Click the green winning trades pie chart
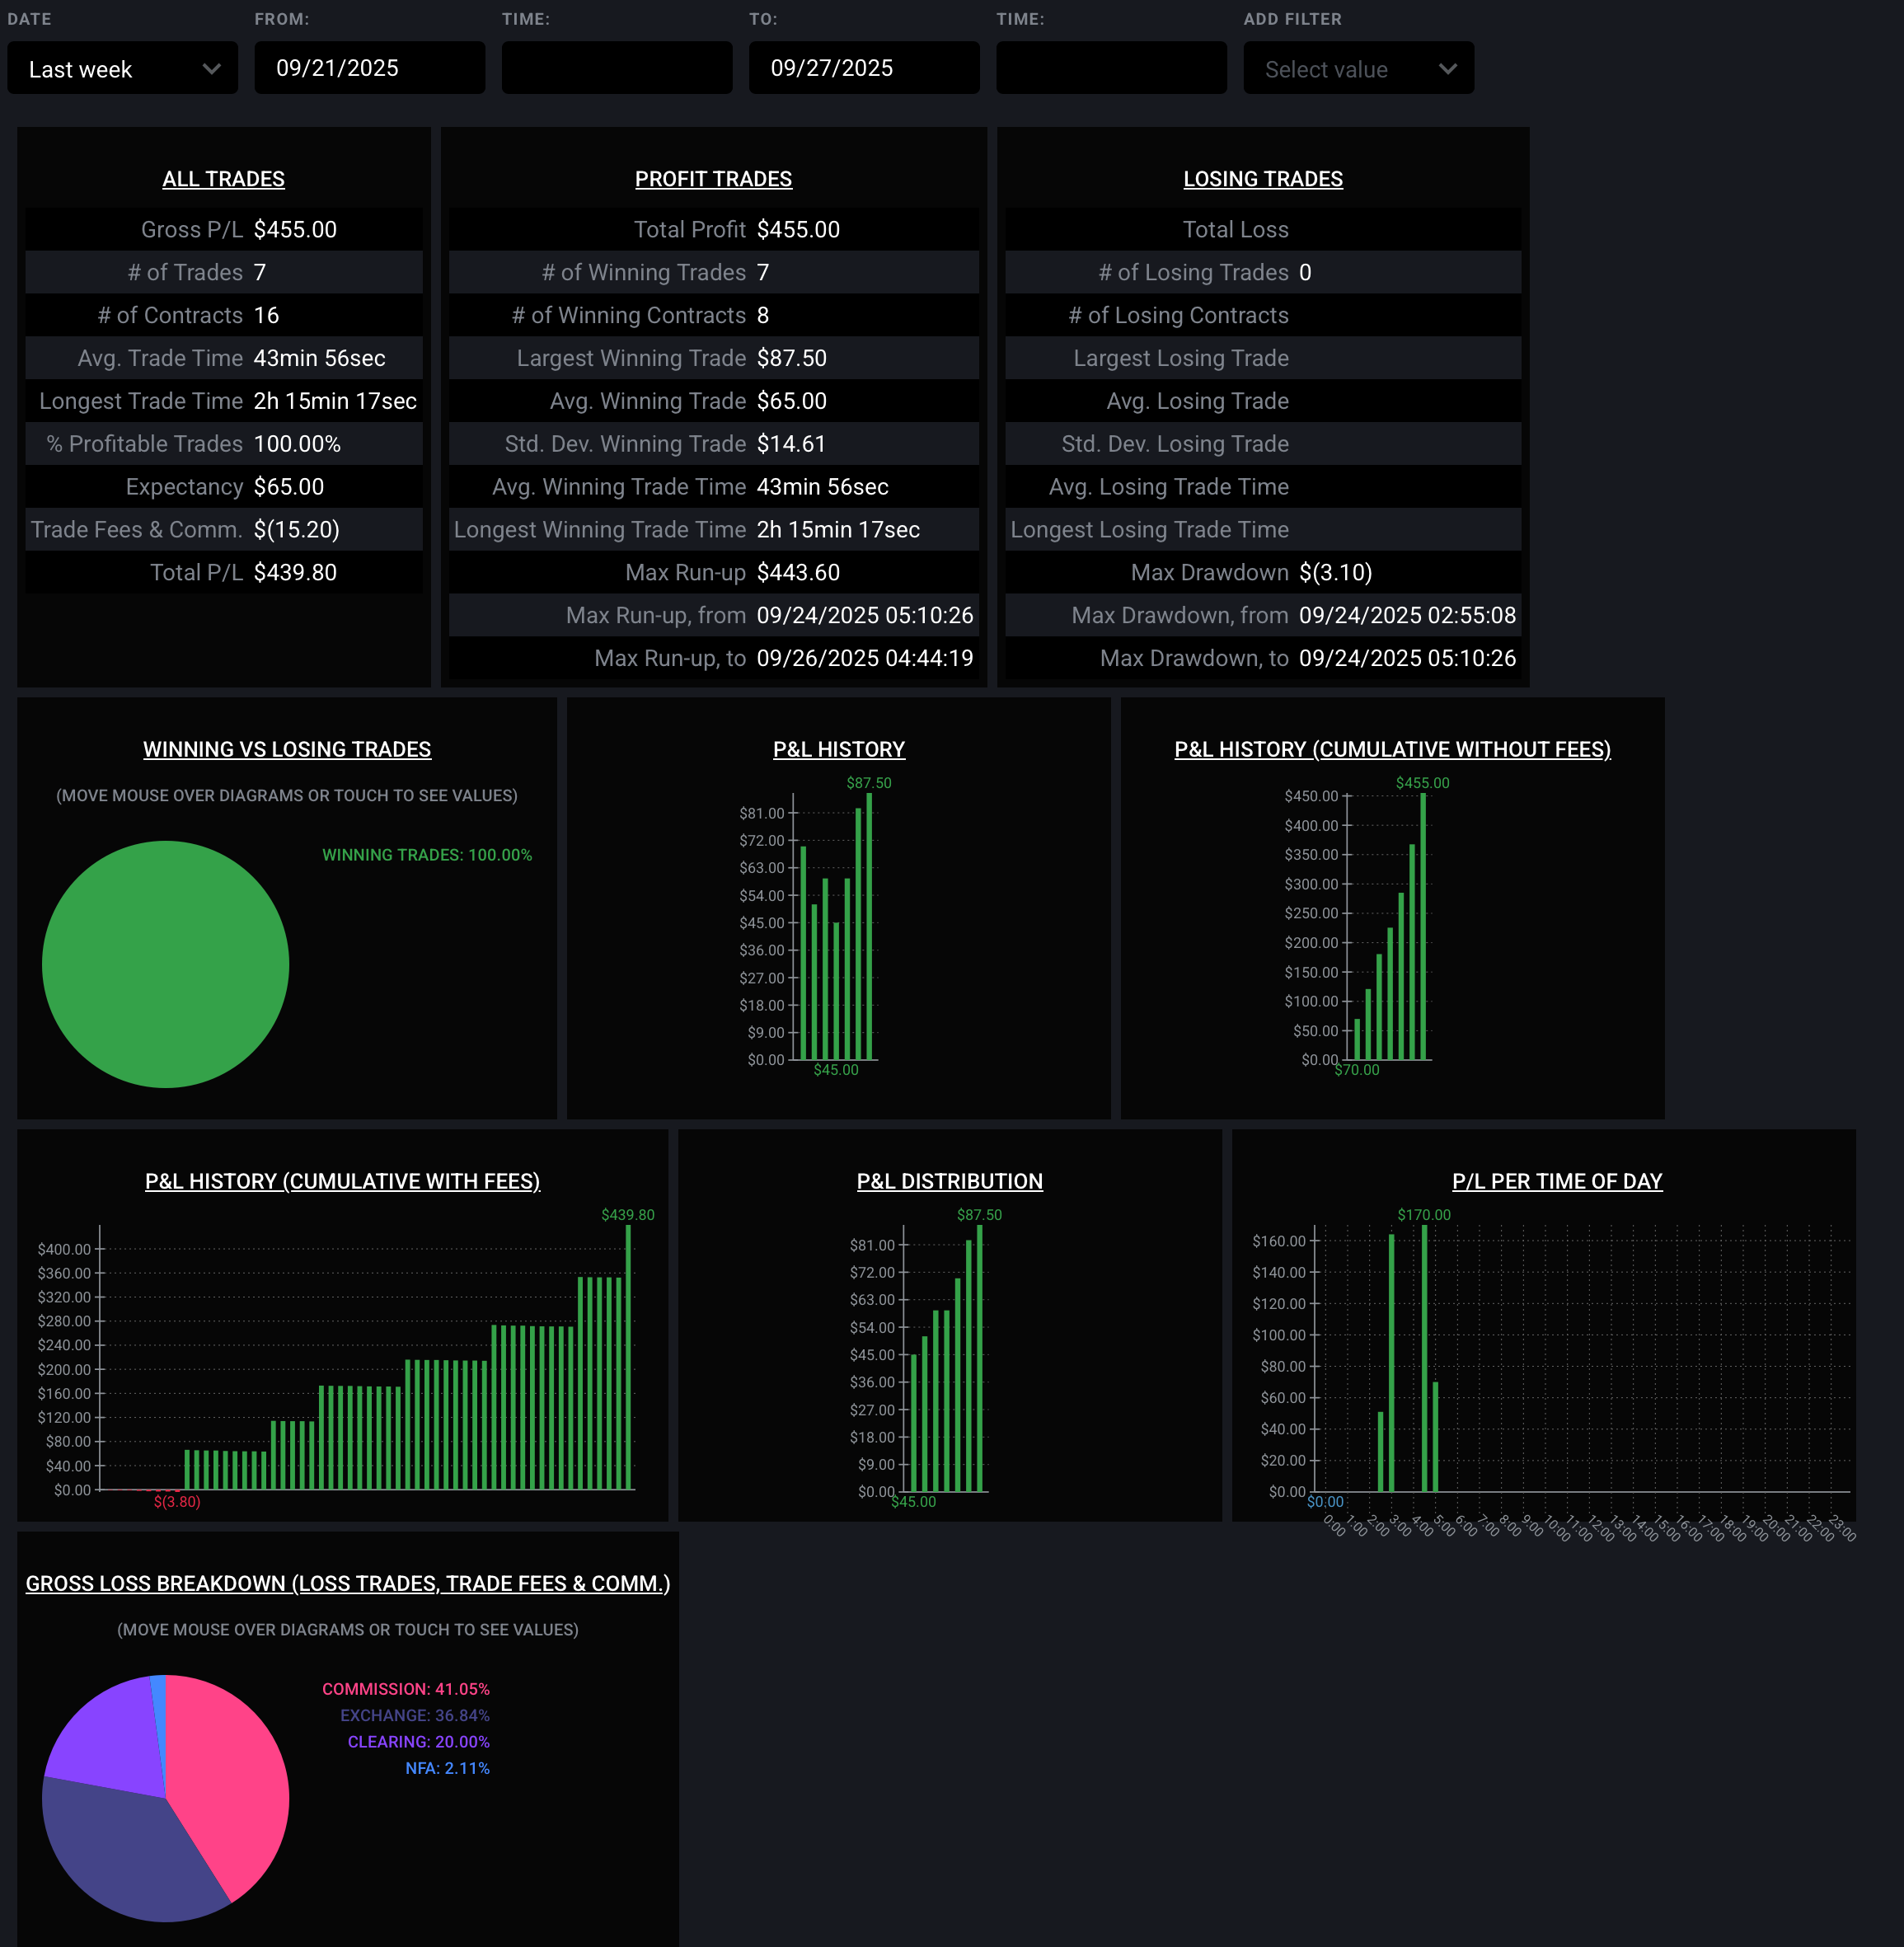The height and width of the screenshot is (1947, 1904). tap(166, 964)
